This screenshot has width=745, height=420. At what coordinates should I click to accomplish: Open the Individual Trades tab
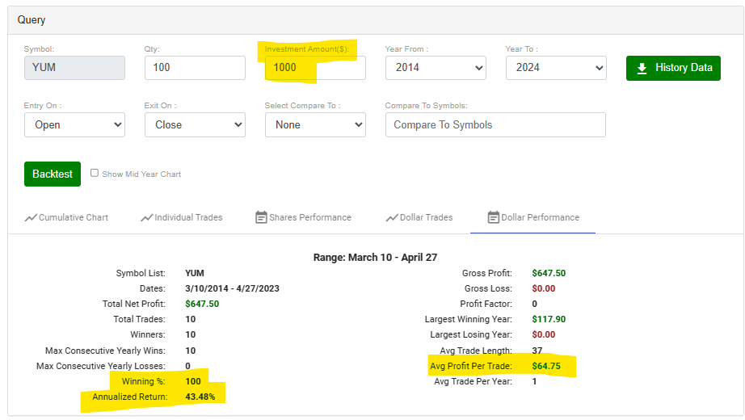pyautogui.click(x=182, y=217)
